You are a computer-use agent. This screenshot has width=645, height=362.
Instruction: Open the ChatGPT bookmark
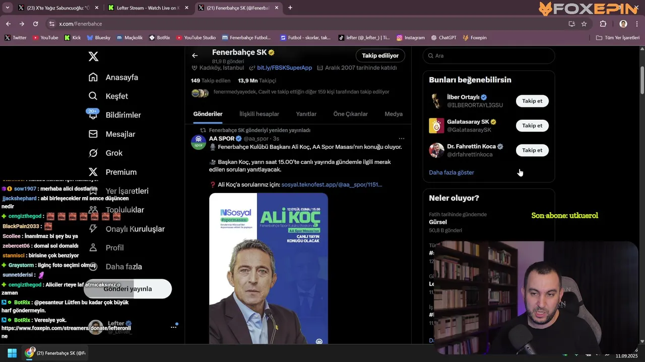tap(444, 38)
